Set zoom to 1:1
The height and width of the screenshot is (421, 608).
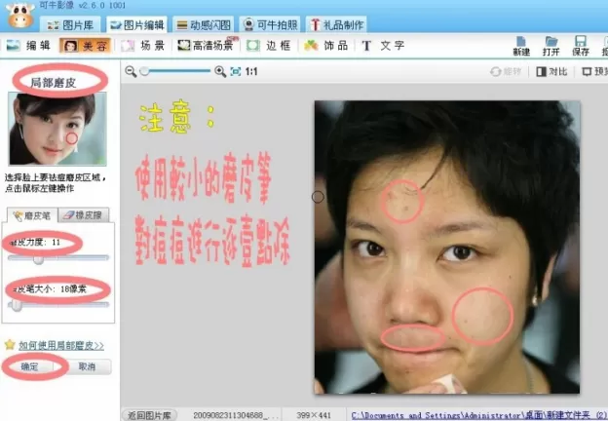pyautogui.click(x=250, y=72)
